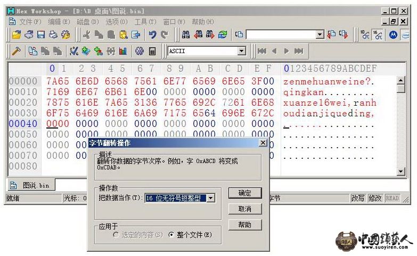Click the green plus shapes icon
Viewport: 417px width, 256px height.
tap(99, 51)
